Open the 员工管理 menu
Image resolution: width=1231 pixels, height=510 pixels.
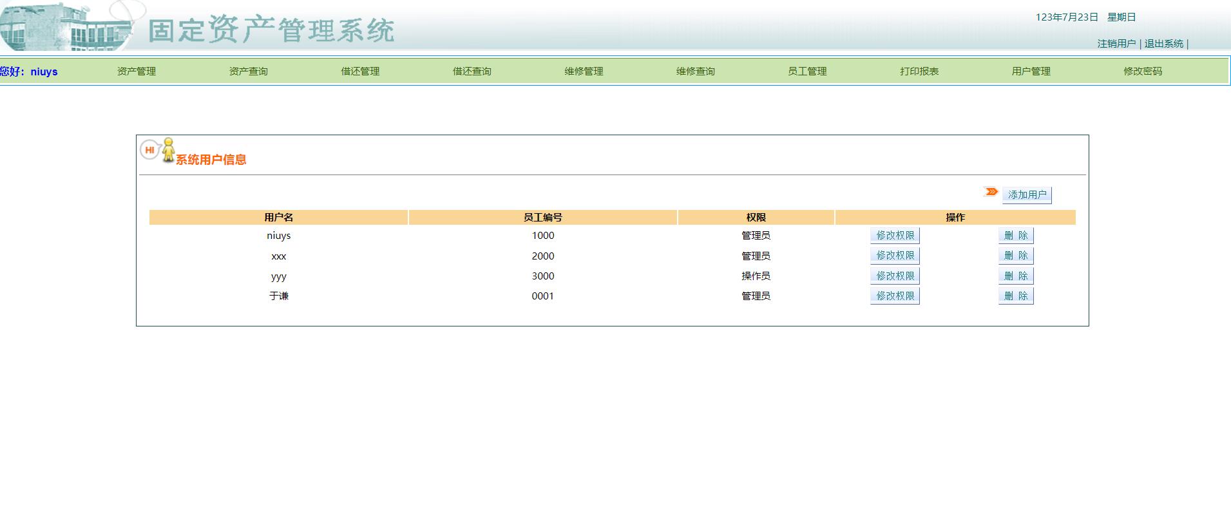807,71
